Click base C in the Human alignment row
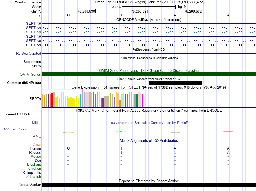Image resolution: width=256 pixels, height=191 pixels. click(x=68, y=148)
